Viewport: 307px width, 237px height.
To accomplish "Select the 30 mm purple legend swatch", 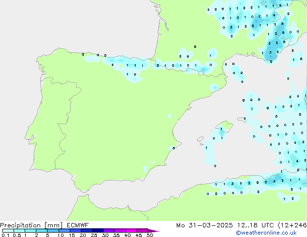I will click(x=109, y=231).
